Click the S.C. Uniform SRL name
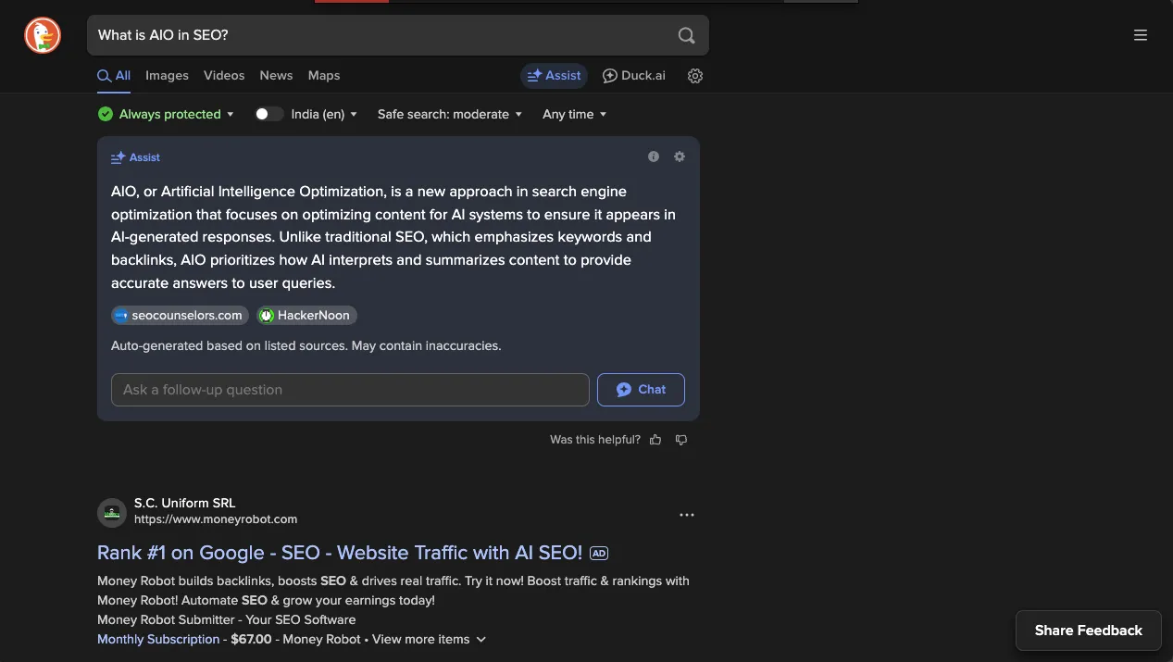1173x662 pixels. pyautogui.click(x=185, y=503)
